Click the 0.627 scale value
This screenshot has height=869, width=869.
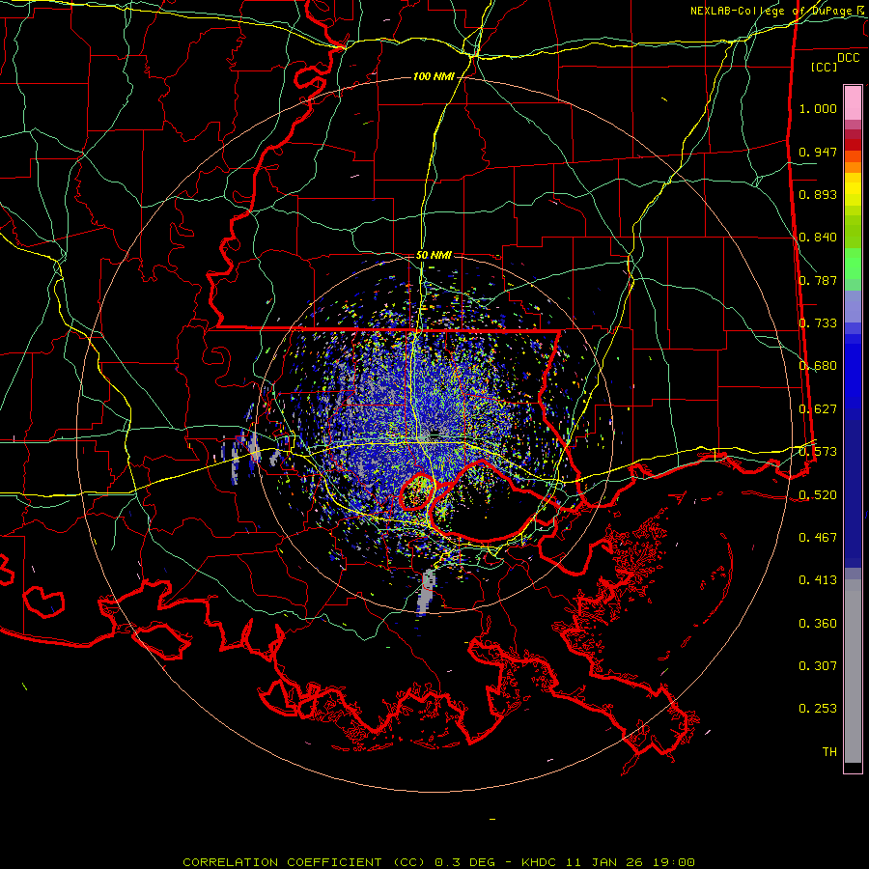818,409
